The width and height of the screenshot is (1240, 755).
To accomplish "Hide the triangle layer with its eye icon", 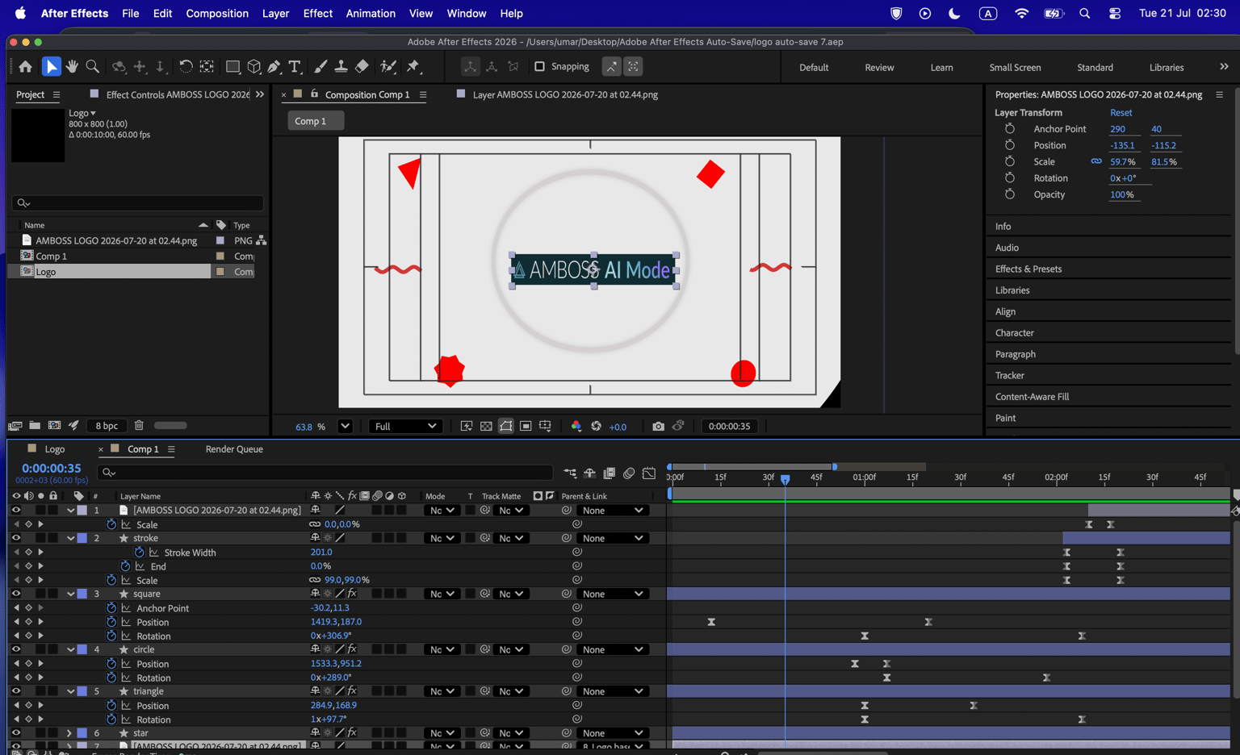I will tap(15, 691).
